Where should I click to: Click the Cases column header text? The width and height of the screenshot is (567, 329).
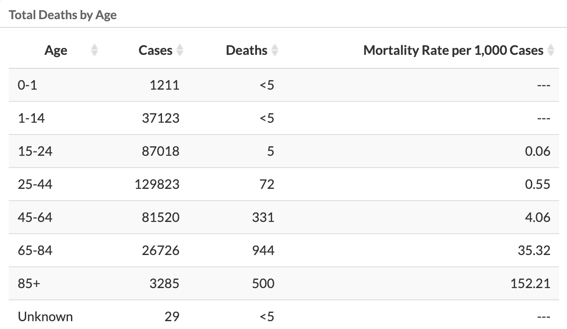155,50
